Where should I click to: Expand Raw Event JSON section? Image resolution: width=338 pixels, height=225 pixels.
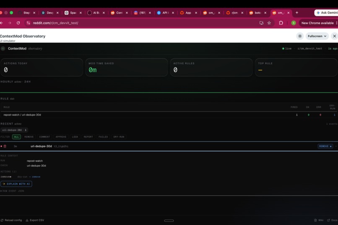(x=12, y=191)
